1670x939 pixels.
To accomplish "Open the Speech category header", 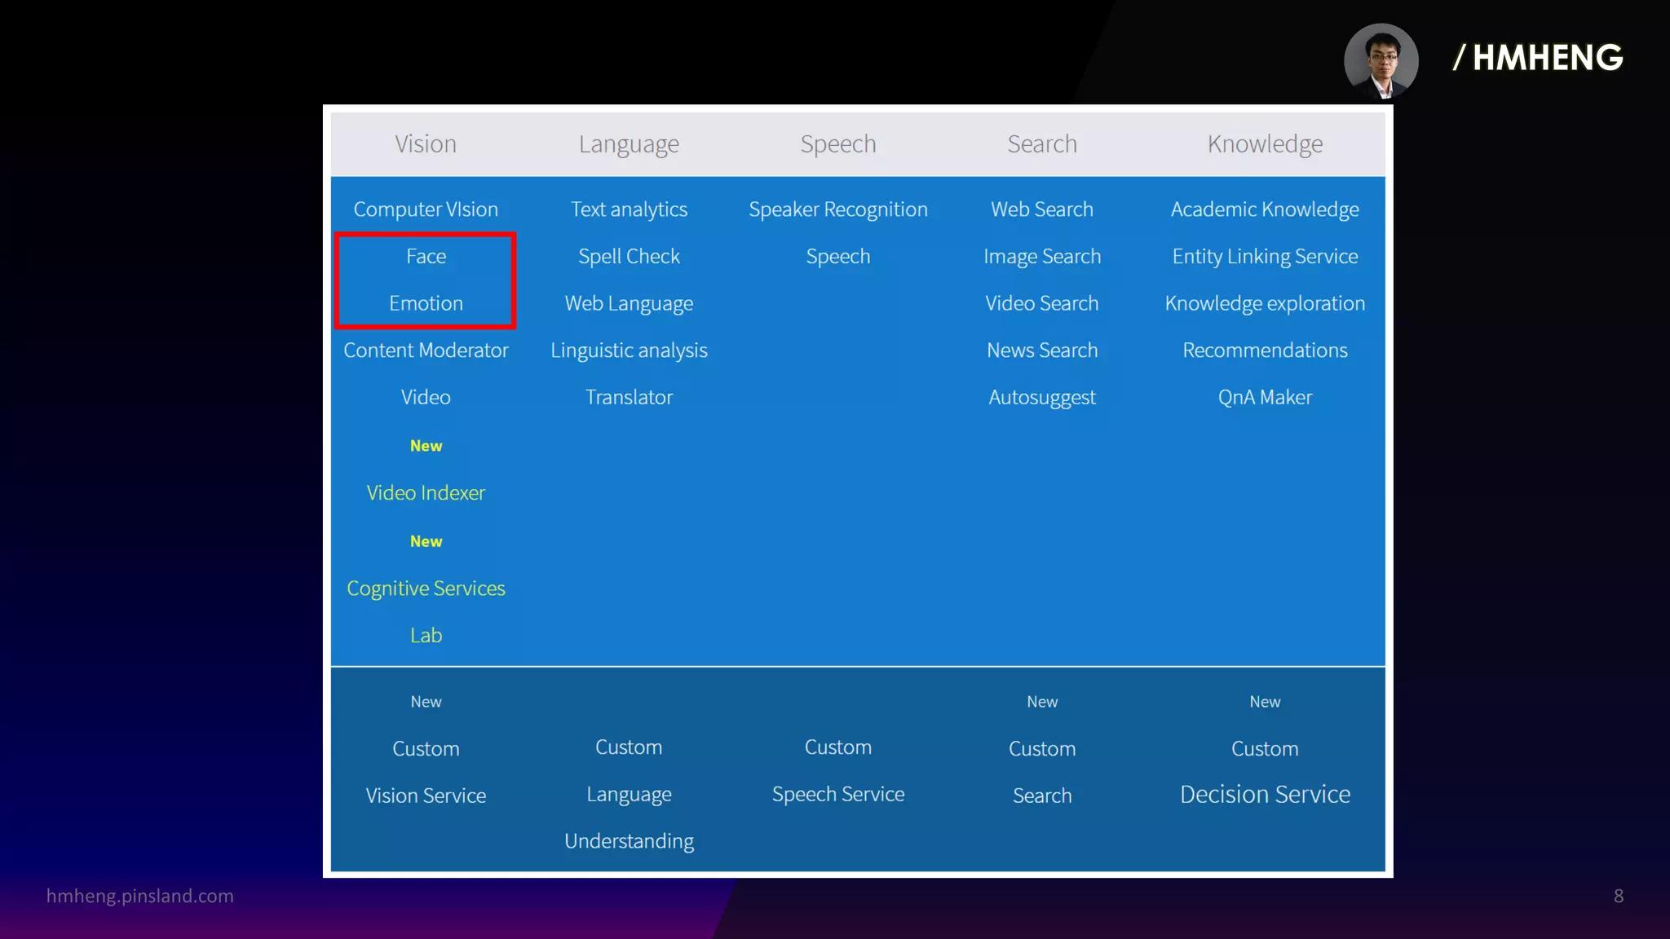I will click(838, 144).
